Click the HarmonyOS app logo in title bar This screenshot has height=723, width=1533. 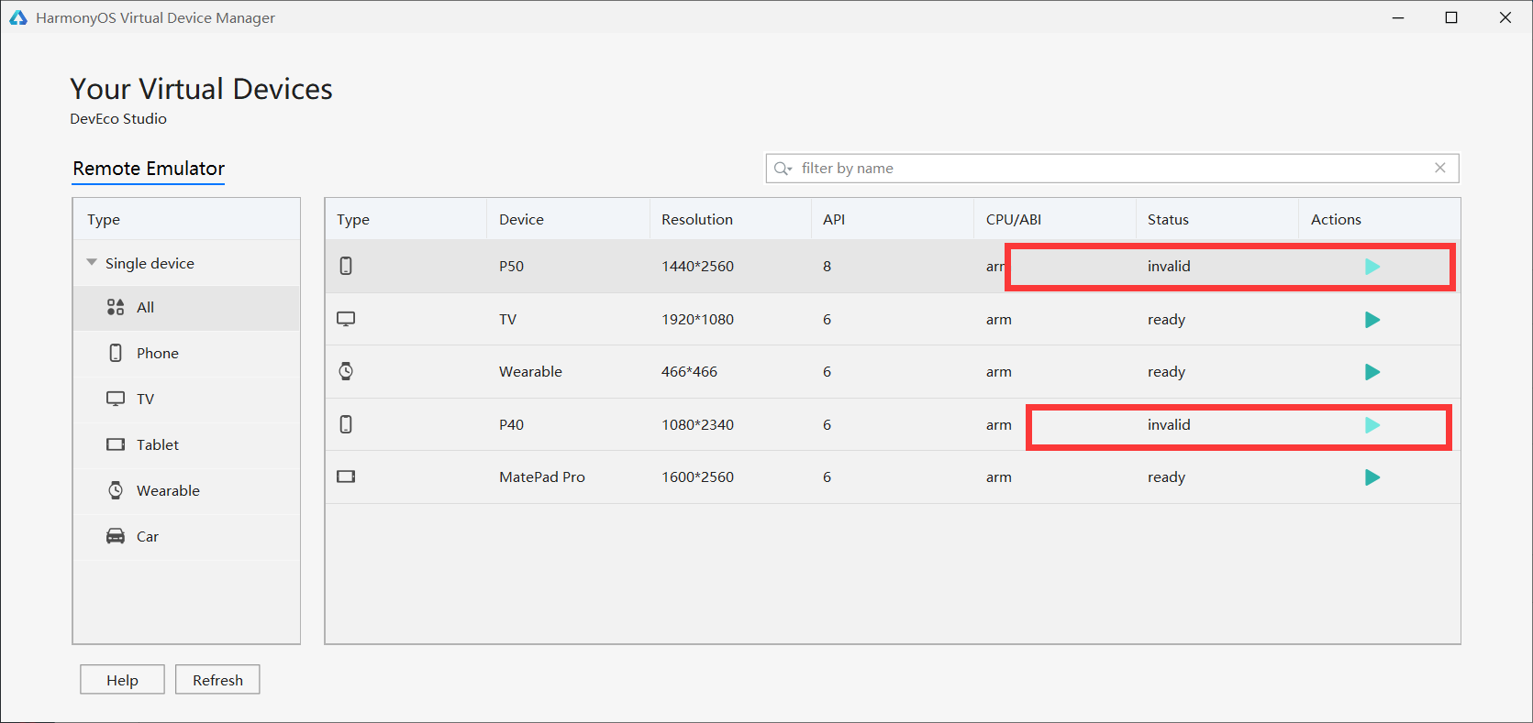(x=18, y=17)
